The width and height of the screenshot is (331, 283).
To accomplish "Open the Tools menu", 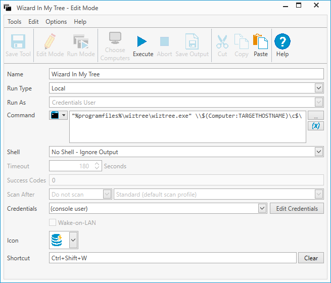I will (14, 22).
